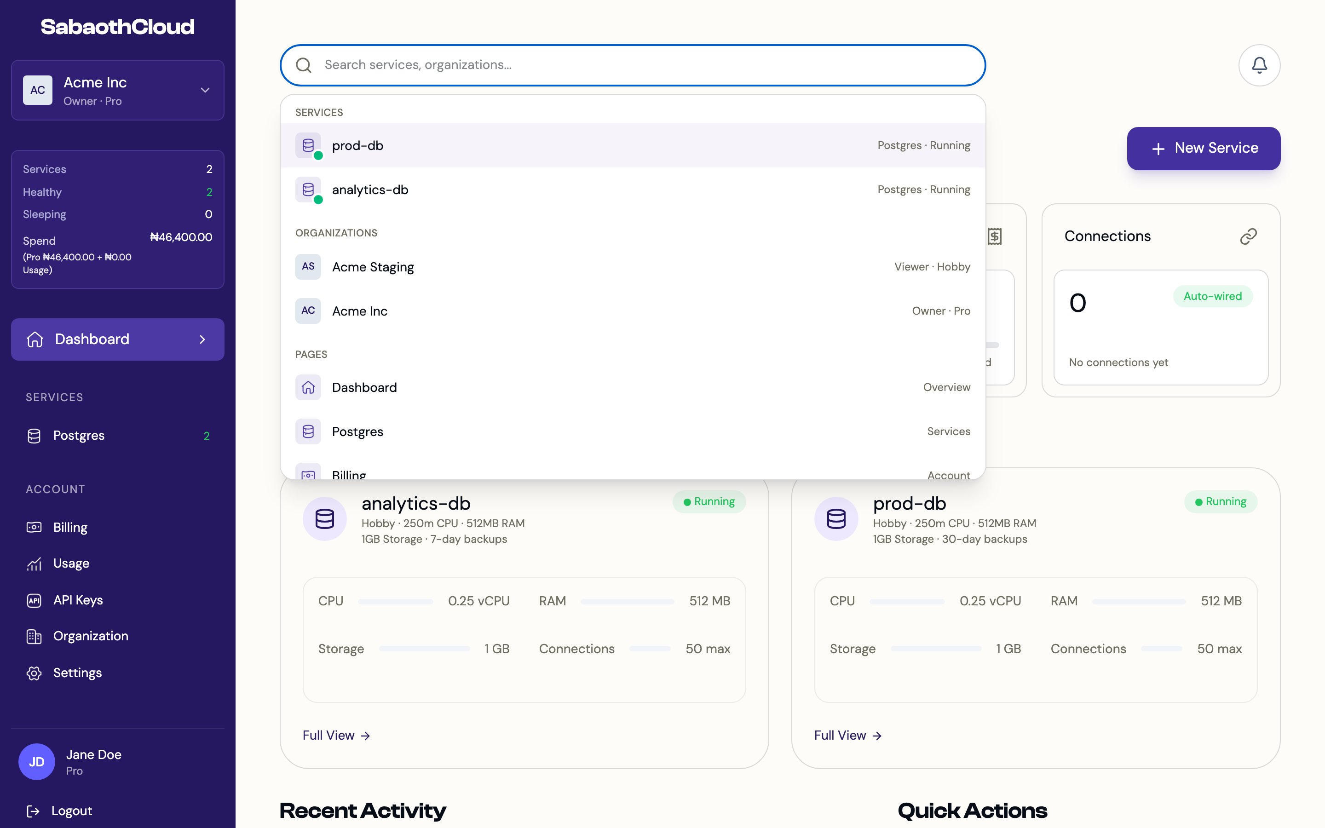This screenshot has width=1325, height=828.
Task: Click the analytics-db CPU usage bar
Action: (x=395, y=601)
